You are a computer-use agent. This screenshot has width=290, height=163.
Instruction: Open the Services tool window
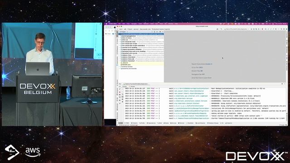(x=173, y=123)
